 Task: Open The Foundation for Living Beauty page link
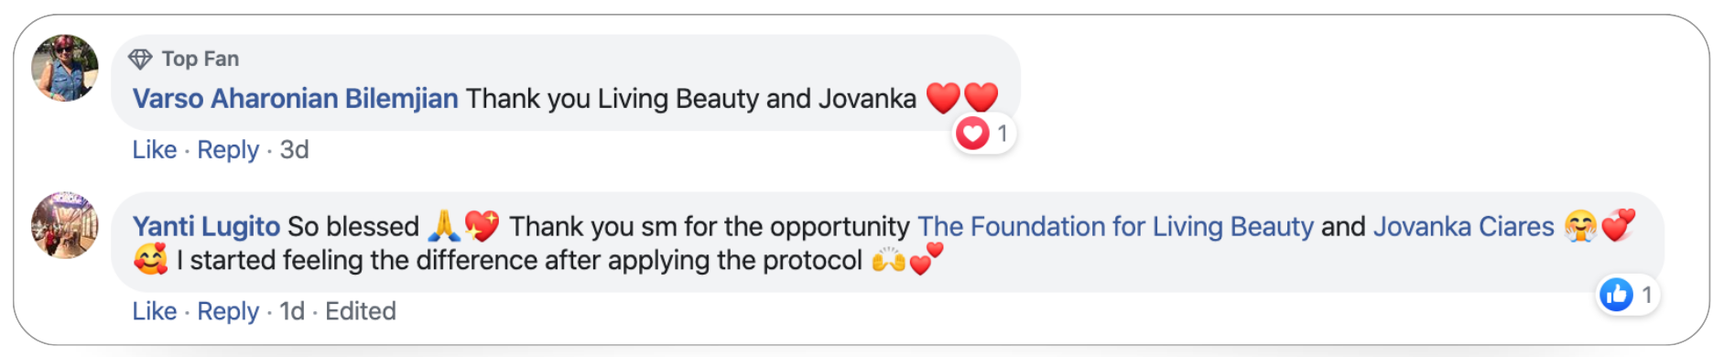click(1115, 226)
